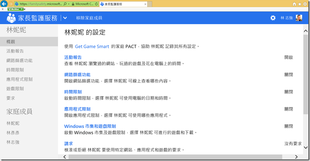Open the settings gear icon
This screenshot has height=161, width=310.
coord(273,18)
